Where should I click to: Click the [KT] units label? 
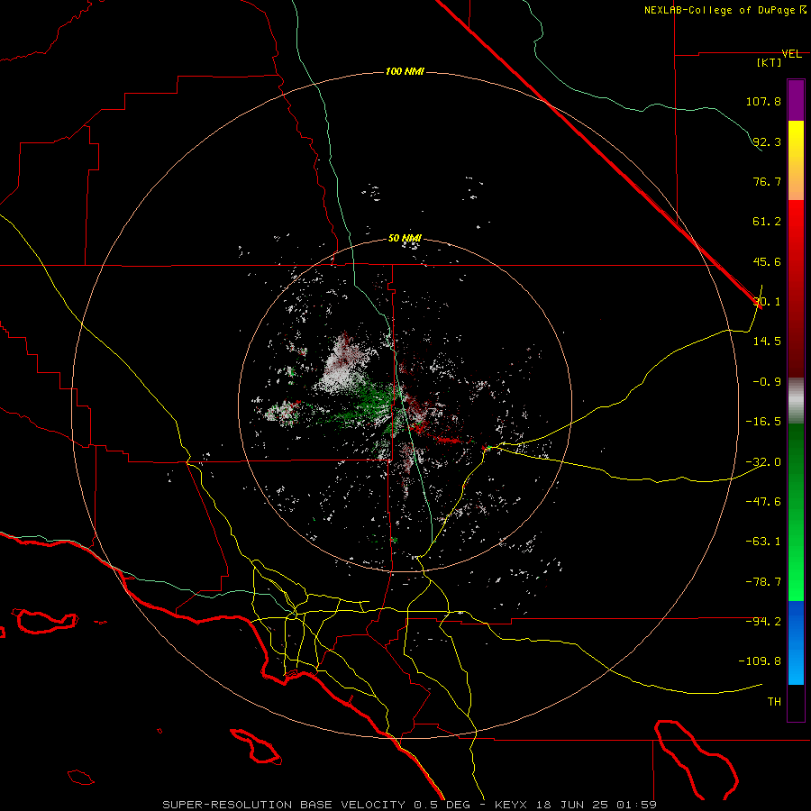tap(769, 62)
